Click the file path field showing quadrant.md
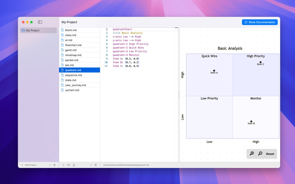This screenshot has height=184, width=295. [126, 165]
